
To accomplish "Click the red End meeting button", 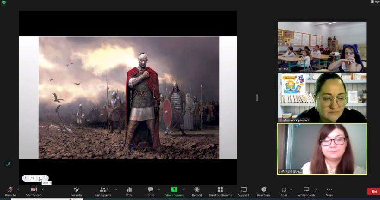I will (374, 192).
